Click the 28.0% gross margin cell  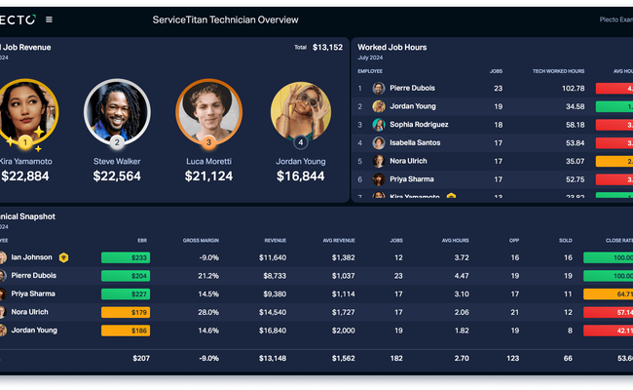tap(208, 312)
